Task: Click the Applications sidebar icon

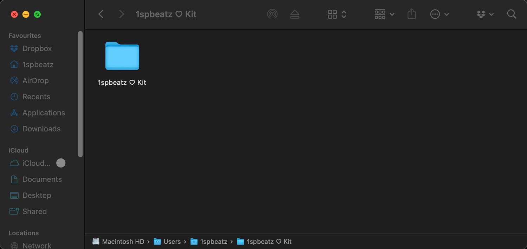Action: [14, 113]
